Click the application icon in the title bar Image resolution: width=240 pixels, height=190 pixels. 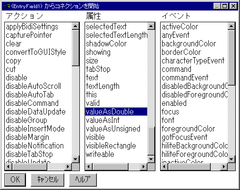(6, 6)
